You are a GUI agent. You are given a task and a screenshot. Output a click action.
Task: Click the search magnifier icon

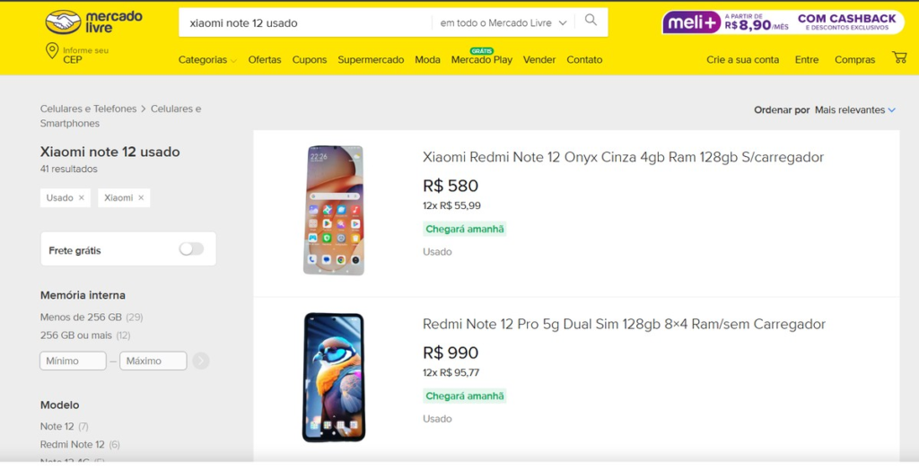(x=591, y=21)
